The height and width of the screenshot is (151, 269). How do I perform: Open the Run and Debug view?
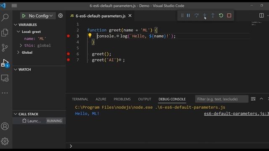(5, 63)
